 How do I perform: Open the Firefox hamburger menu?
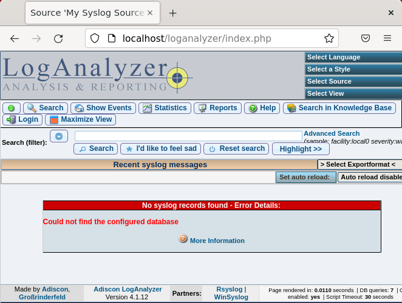coord(387,38)
